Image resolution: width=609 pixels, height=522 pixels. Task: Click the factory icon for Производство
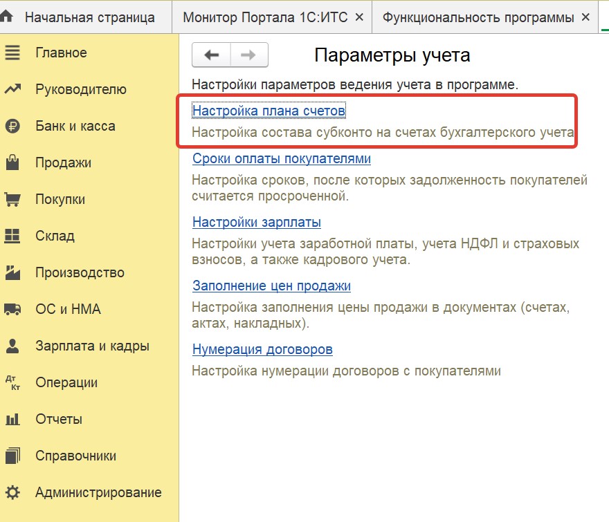12,272
